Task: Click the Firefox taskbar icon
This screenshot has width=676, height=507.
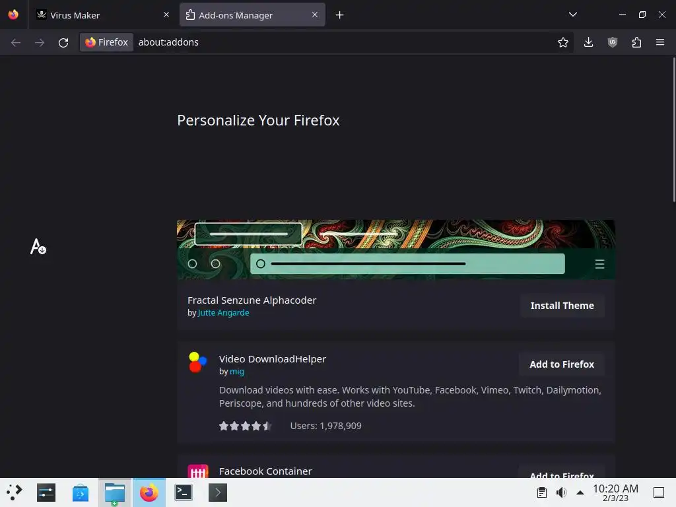Action: [x=149, y=492]
